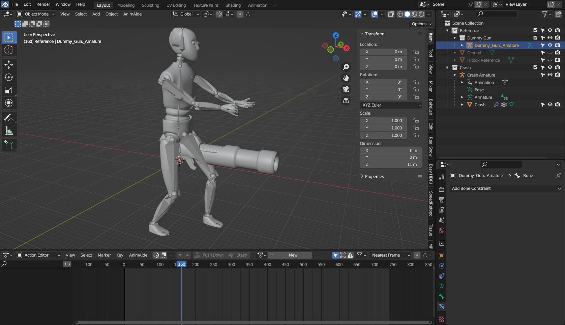Uncheck the Reference collection checkbox
The width and height of the screenshot is (565, 325).
pyautogui.click(x=535, y=30)
